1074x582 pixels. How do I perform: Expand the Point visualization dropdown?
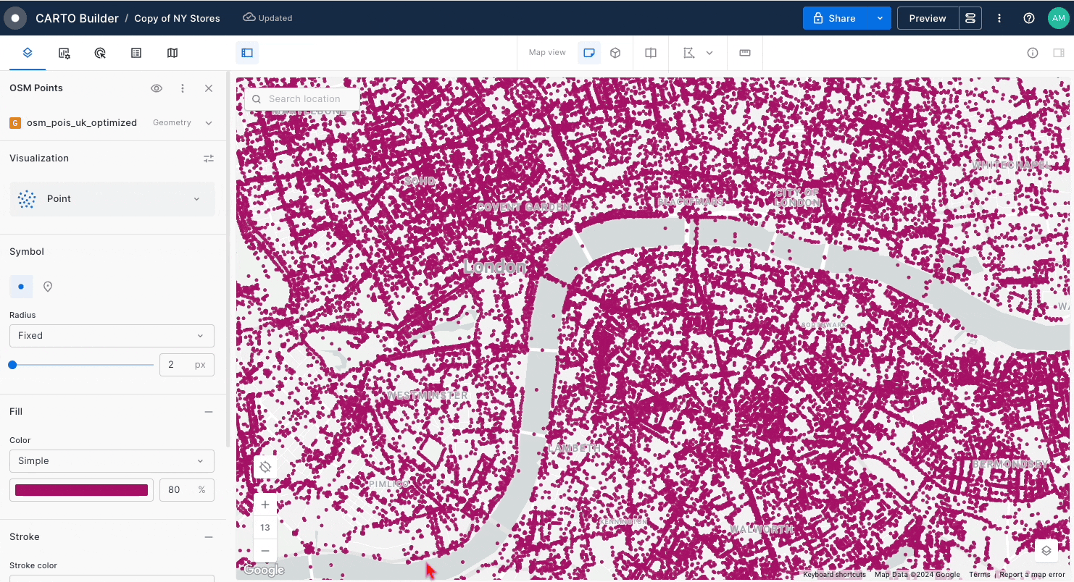[x=112, y=199]
